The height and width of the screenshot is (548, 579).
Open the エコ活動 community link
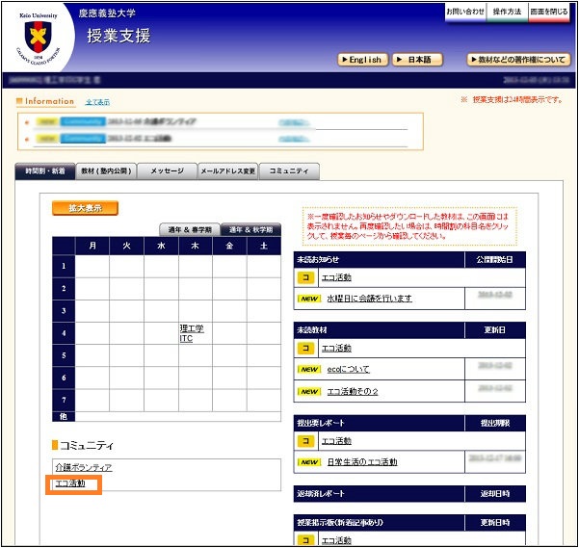pyautogui.click(x=70, y=483)
